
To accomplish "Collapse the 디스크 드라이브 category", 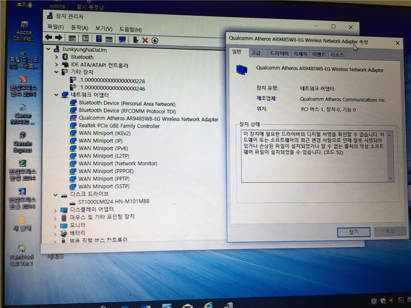I will pyautogui.click(x=55, y=195).
